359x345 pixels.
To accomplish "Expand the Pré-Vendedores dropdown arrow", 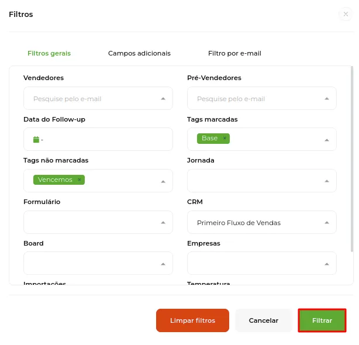I will click(x=327, y=99).
